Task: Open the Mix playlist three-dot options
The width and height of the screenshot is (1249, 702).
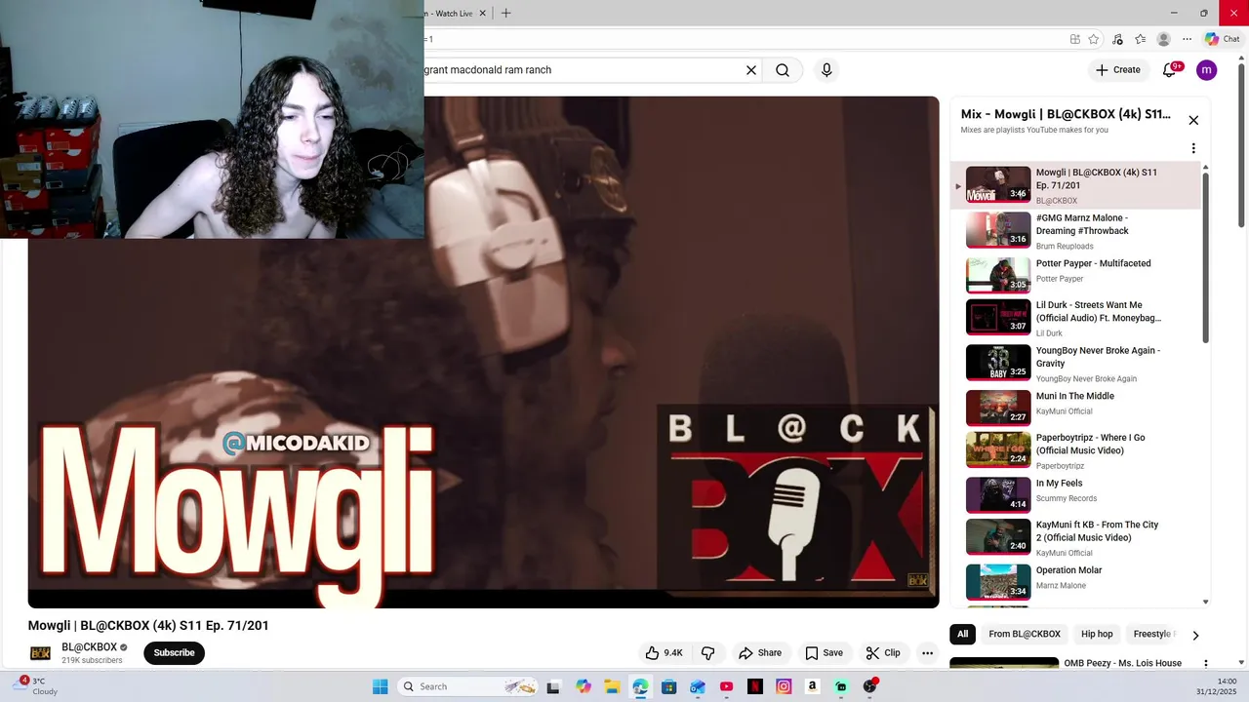Action: pos(1193,148)
